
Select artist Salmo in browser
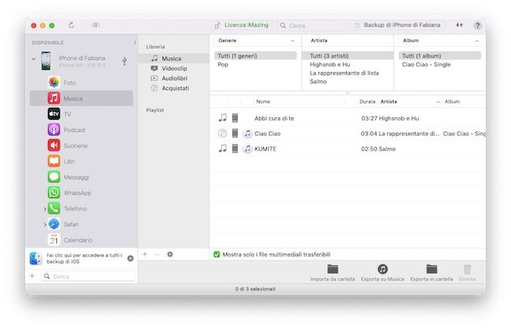coord(348,81)
